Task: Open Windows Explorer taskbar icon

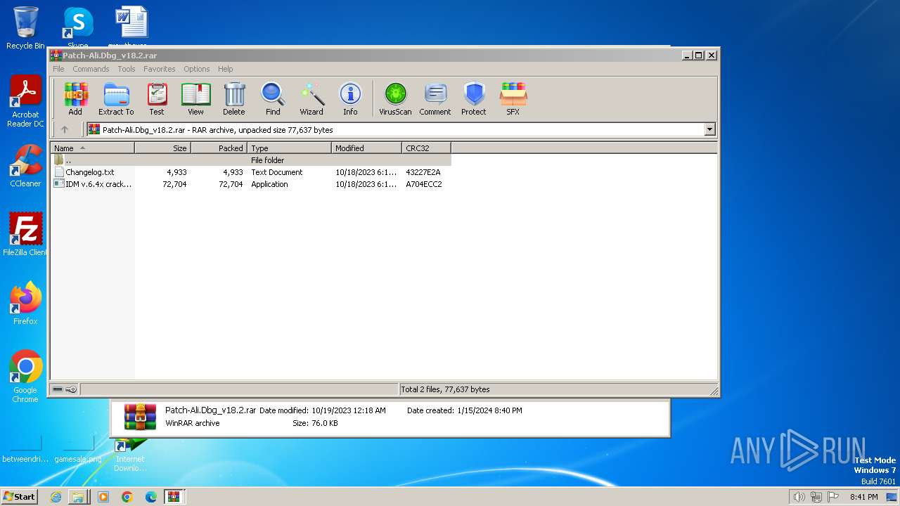Action: pos(78,497)
